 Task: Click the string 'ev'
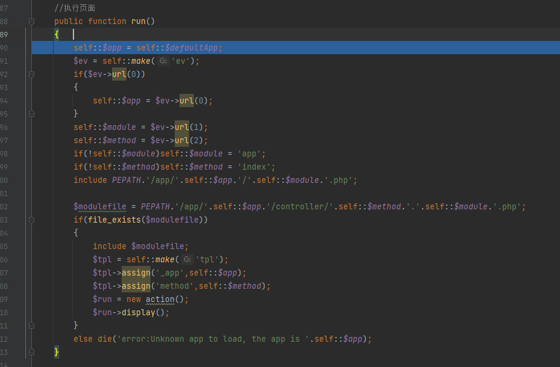coord(181,61)
